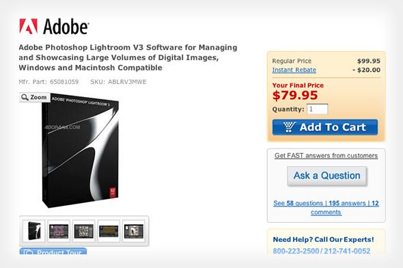Image resolution: width=403 pixels, height=268 pixels.
Task: Open Get FAST answers from customers link
Action: click(x=326, y=156)
